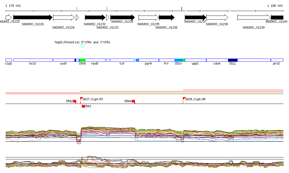Click the D543 red marker
The image size is (289, 173).
83,106
